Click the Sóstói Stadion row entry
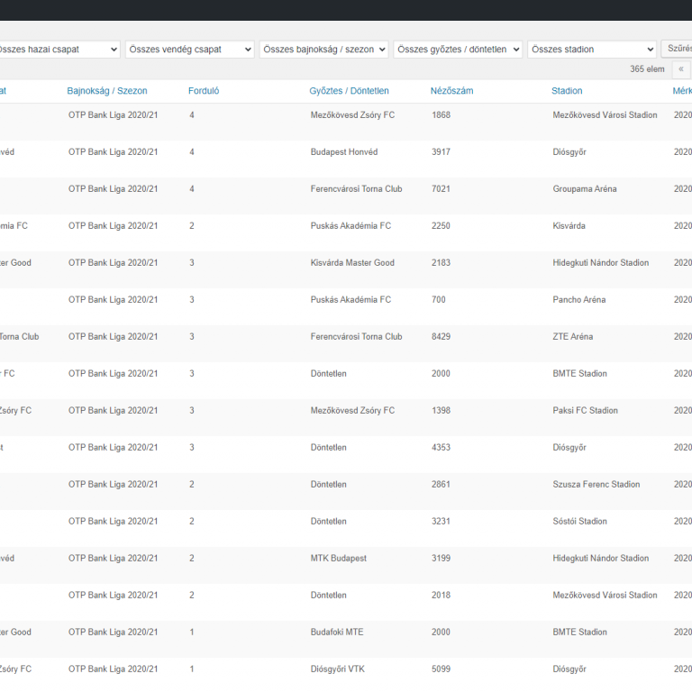Viewport: 692px width, 692px height. [580, 522]
